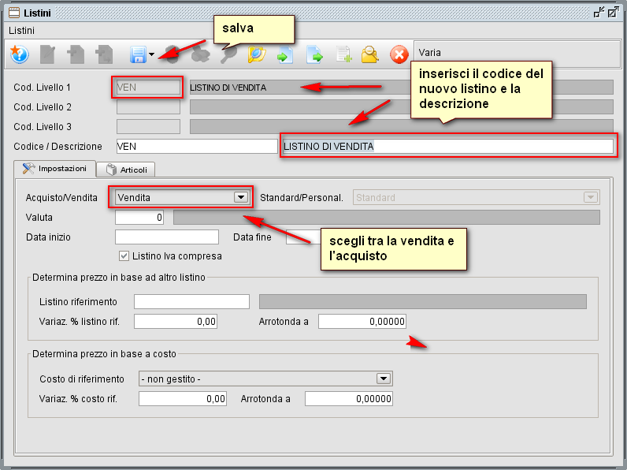The height and width of the screenshot is (470, 627).
Task: Click the maximize window button in the title bar
Action: point(613,13)
